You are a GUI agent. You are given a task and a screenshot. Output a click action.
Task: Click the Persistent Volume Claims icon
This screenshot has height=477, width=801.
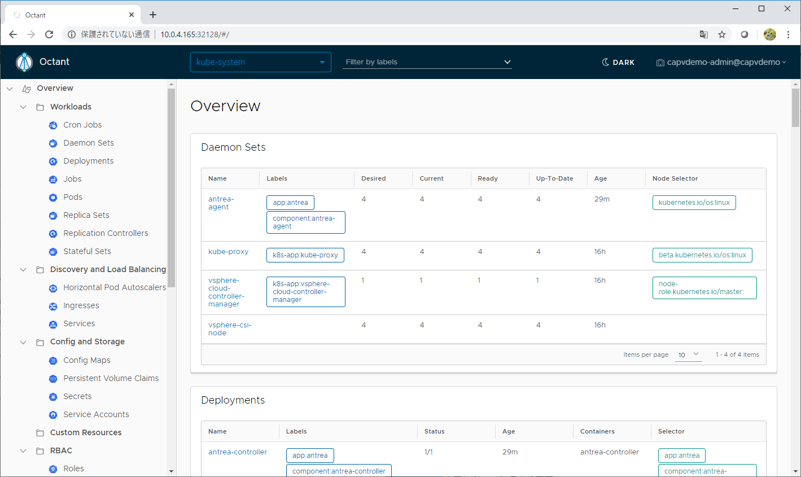coord(53,379)
